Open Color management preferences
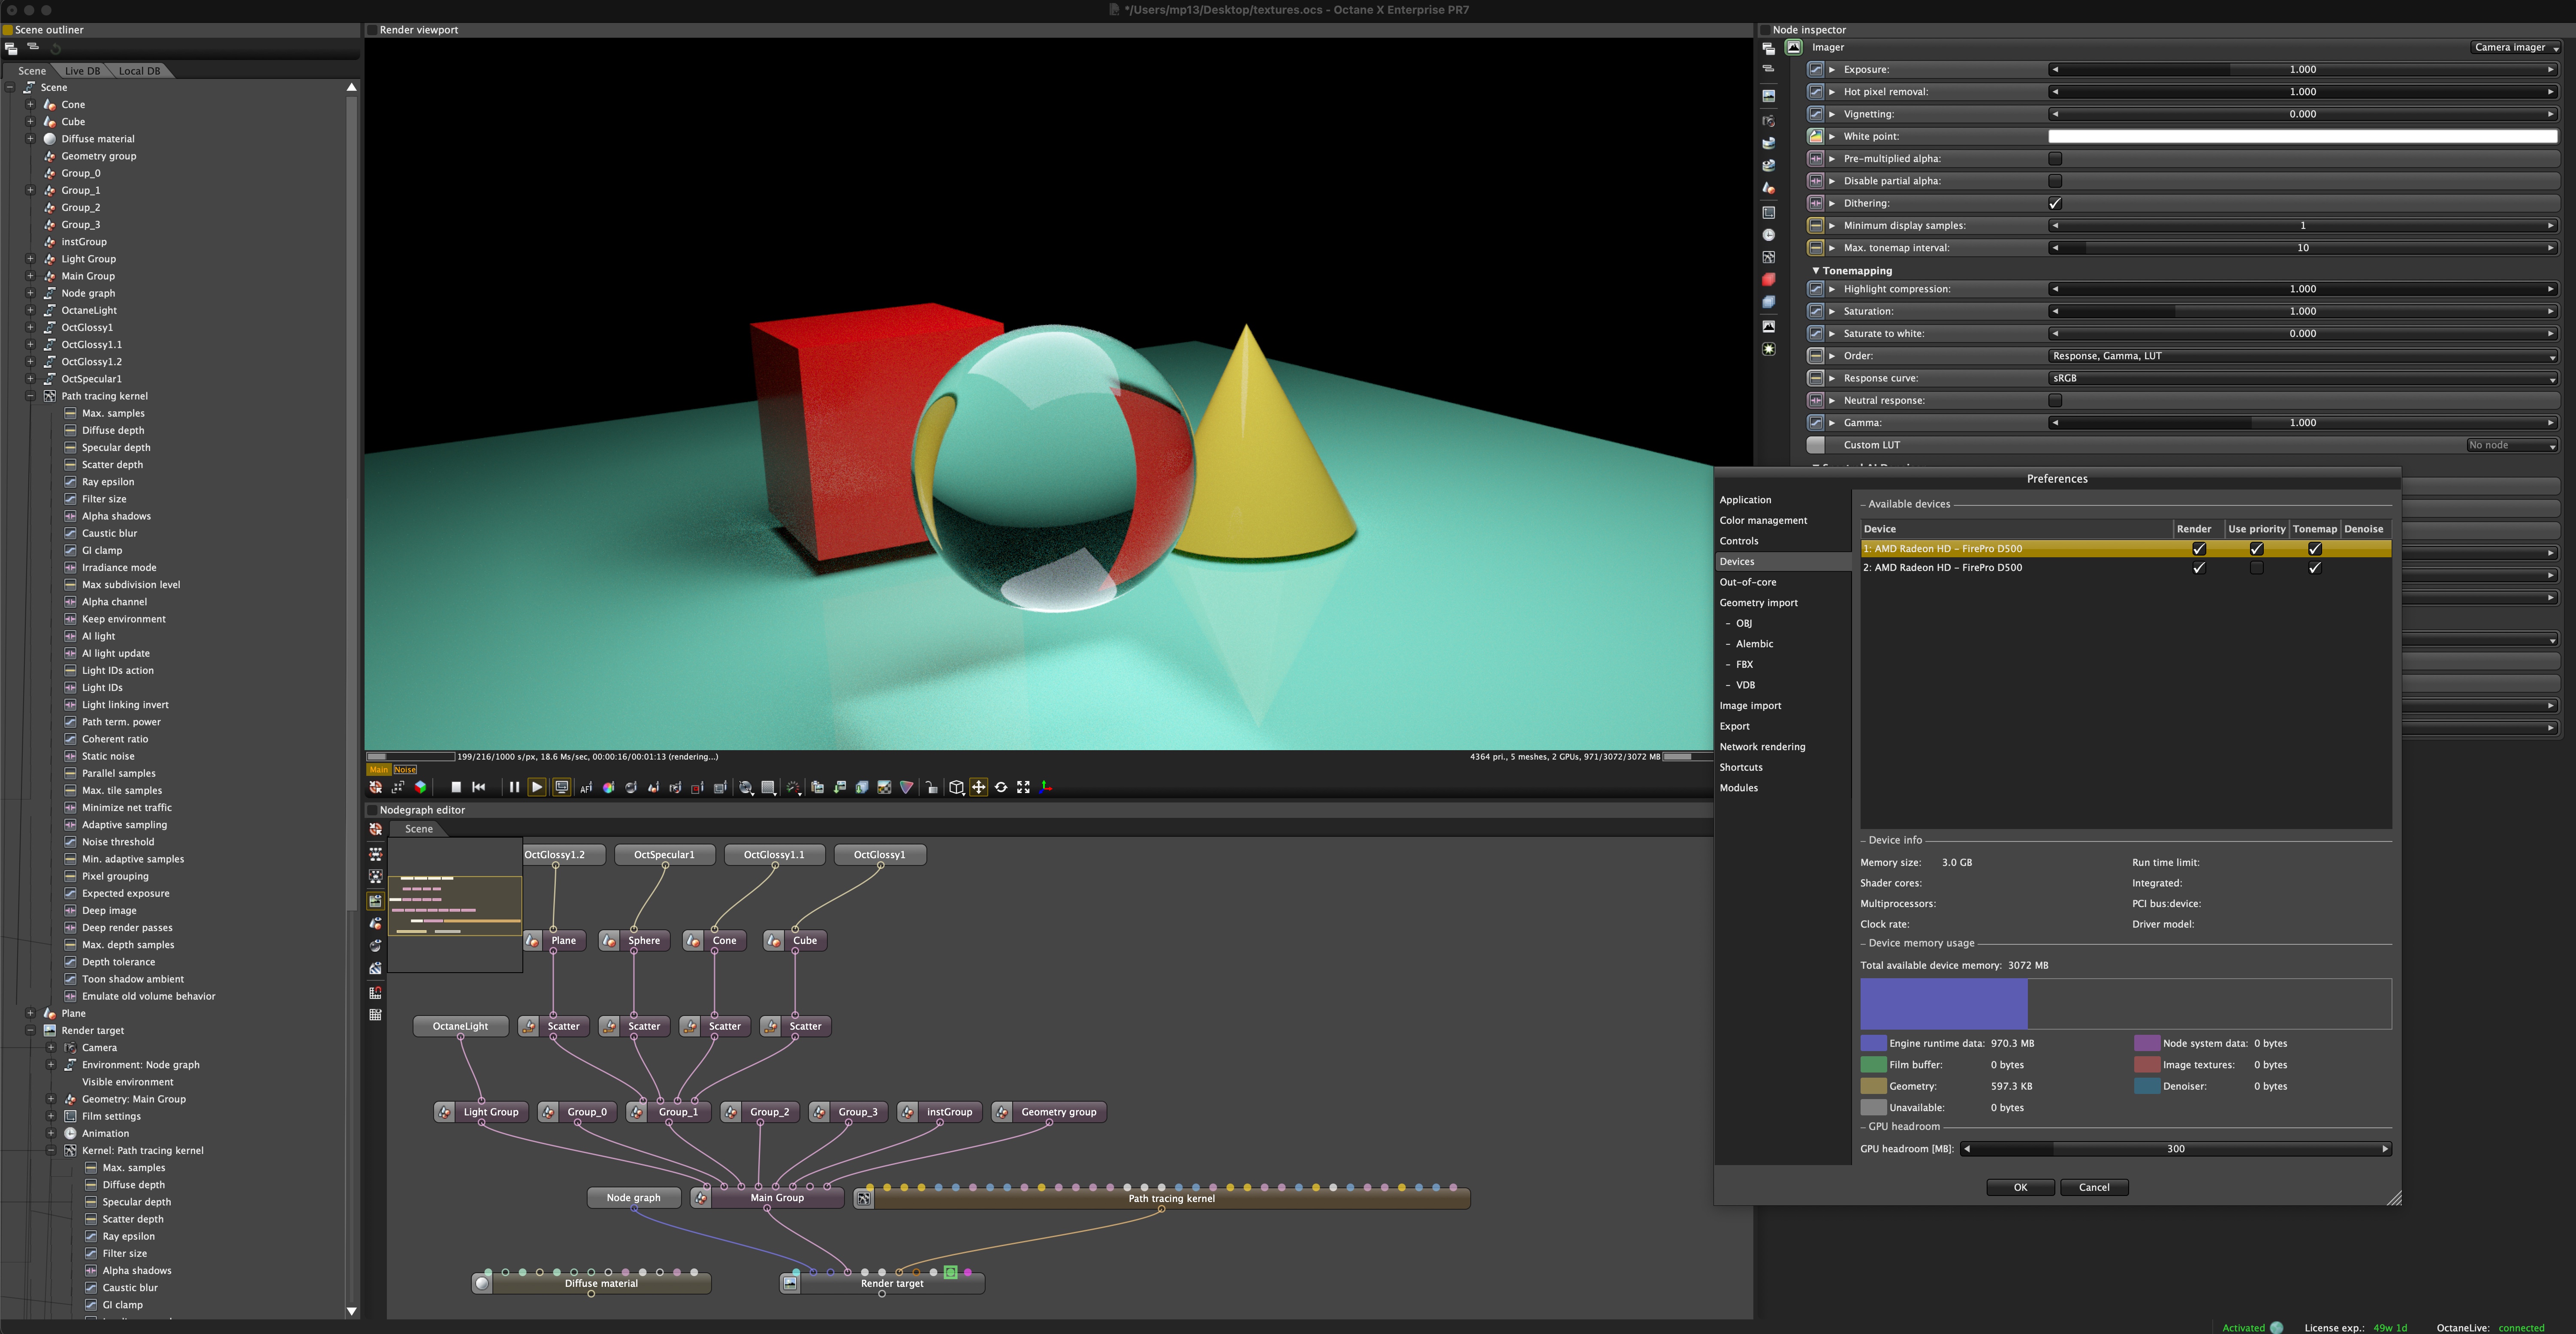The image size is (2576, 1334). click(1763, 520)
